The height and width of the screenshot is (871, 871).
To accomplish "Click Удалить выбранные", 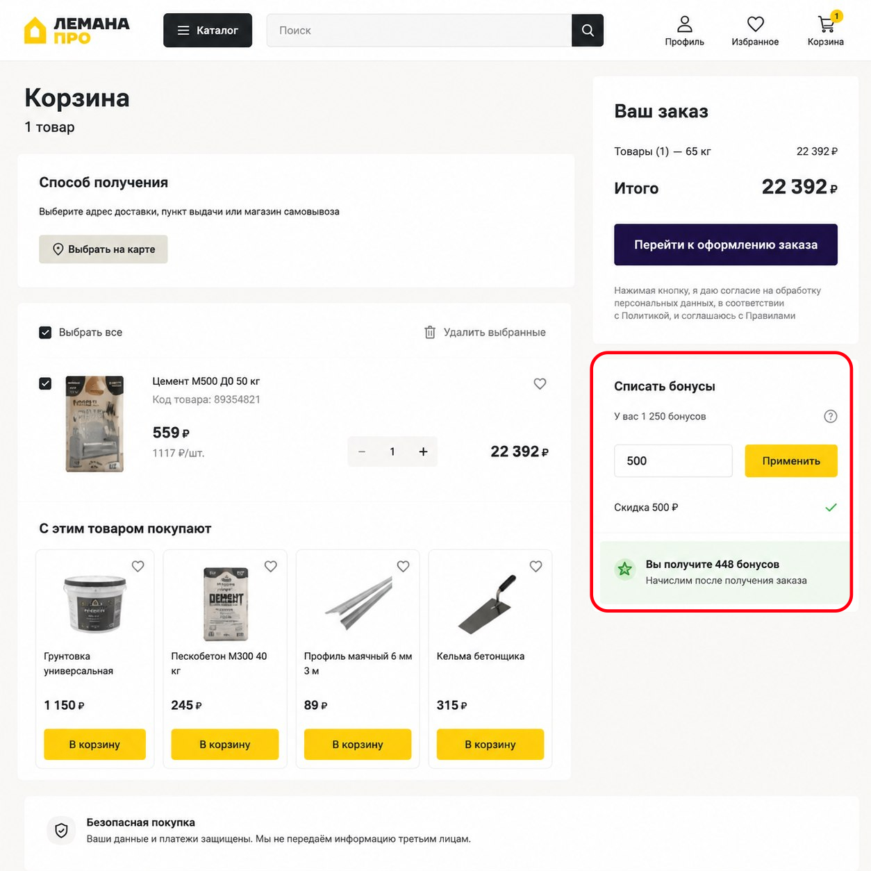I will coord(485,332).
